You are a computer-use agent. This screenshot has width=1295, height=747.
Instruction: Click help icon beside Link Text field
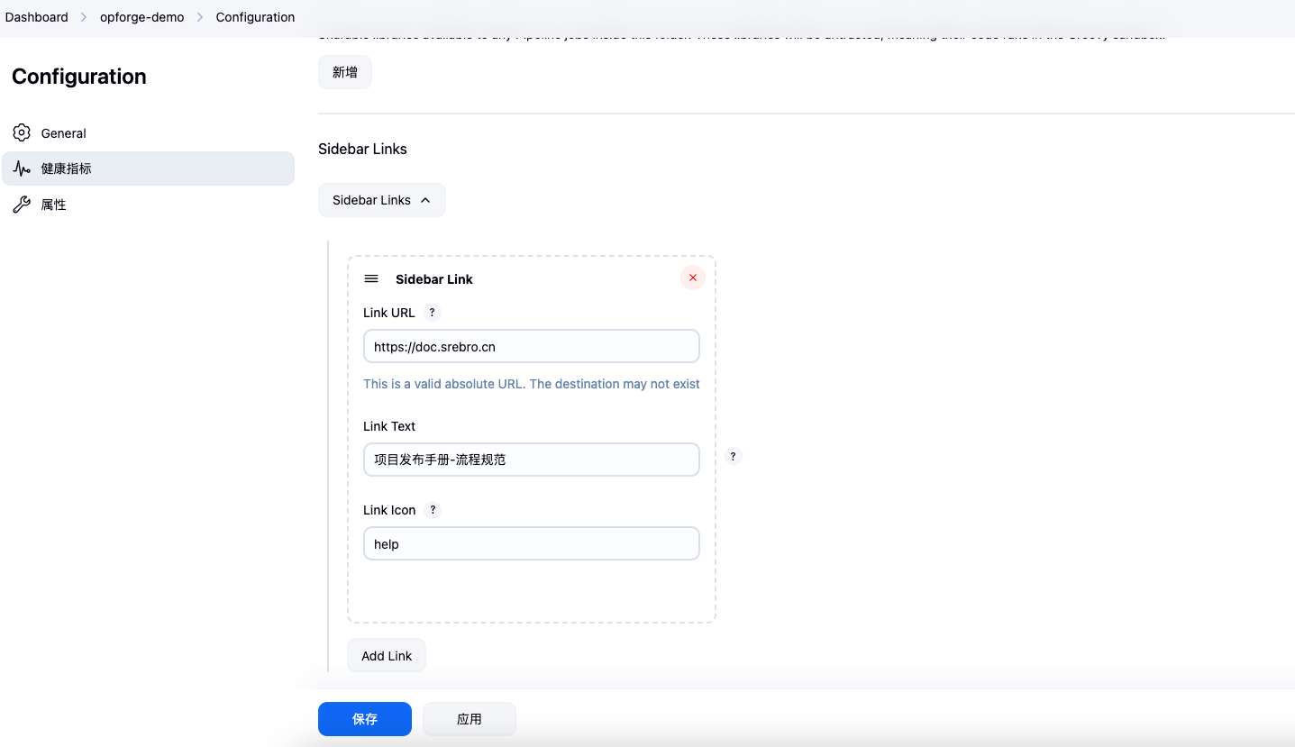733,456
